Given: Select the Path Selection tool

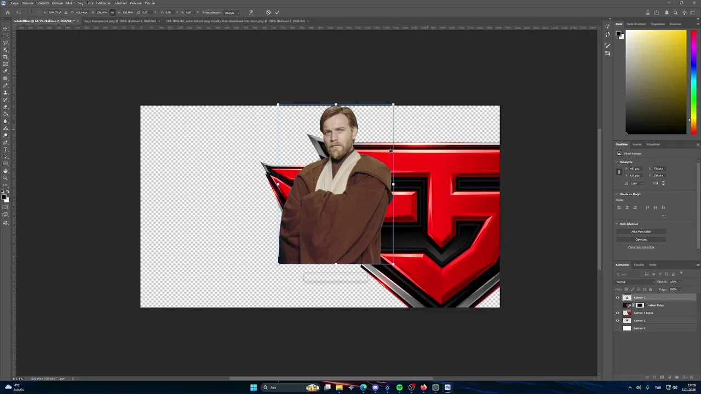Looking at the screenshot, I should 5,157.
